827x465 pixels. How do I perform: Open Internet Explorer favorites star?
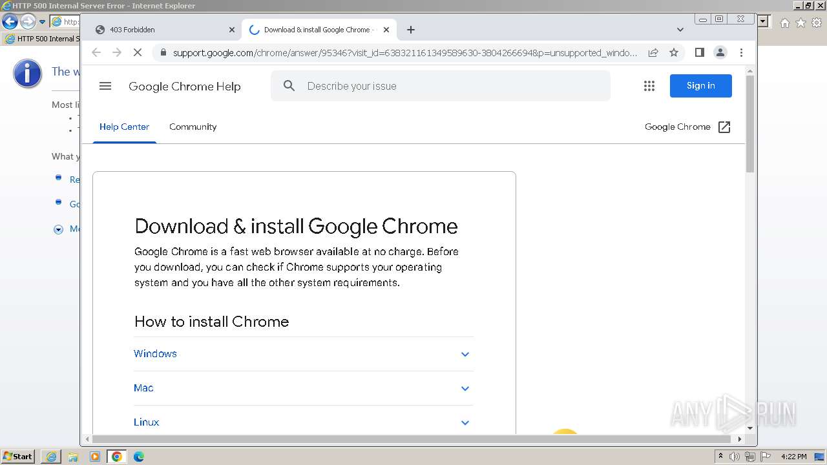(x=801, y=23)
